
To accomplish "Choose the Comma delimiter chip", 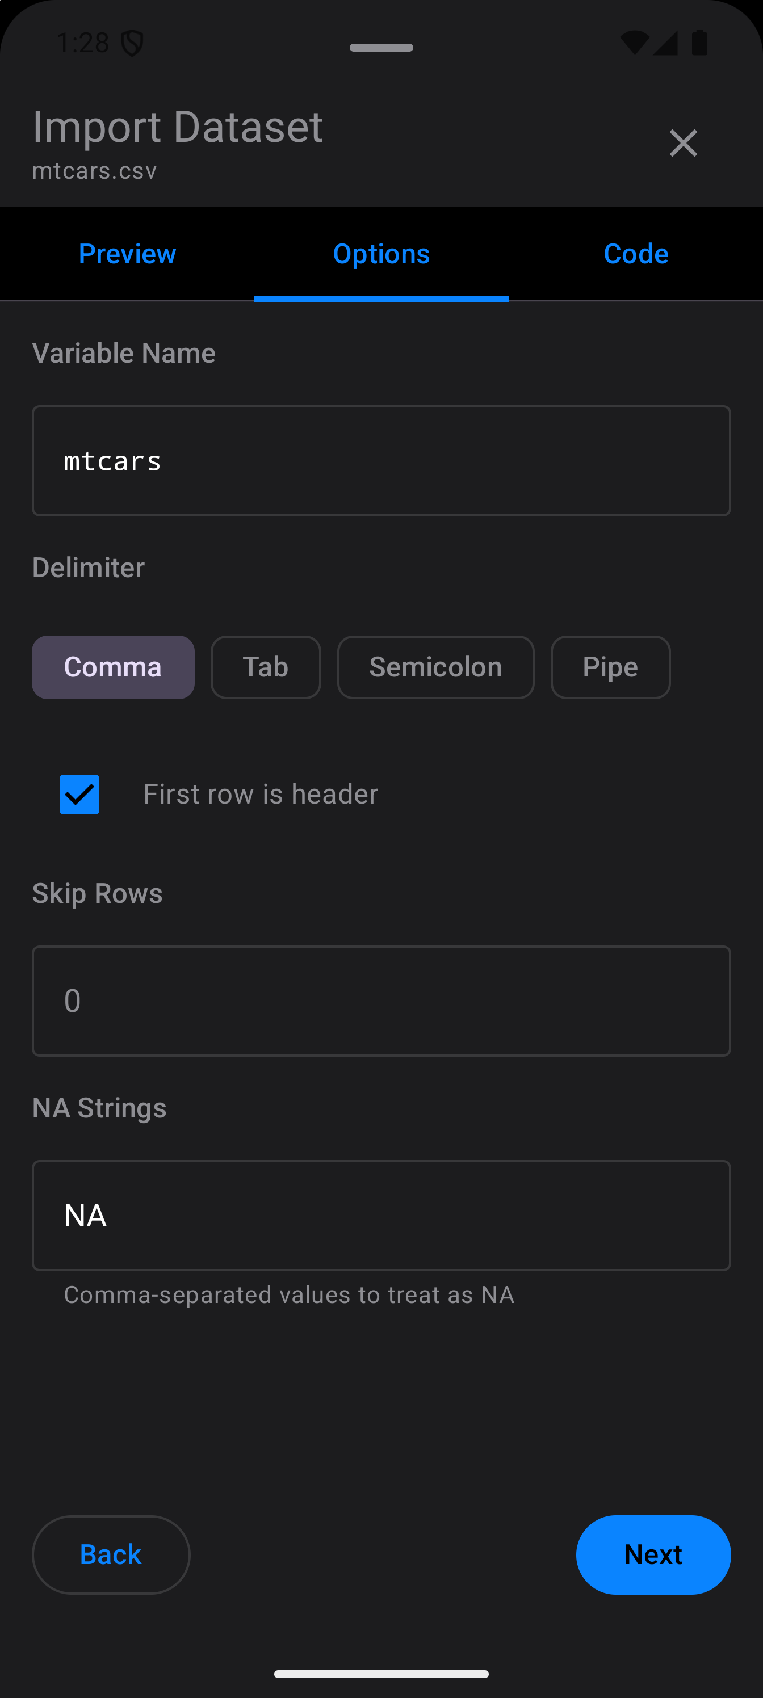I will click(113, 667).
